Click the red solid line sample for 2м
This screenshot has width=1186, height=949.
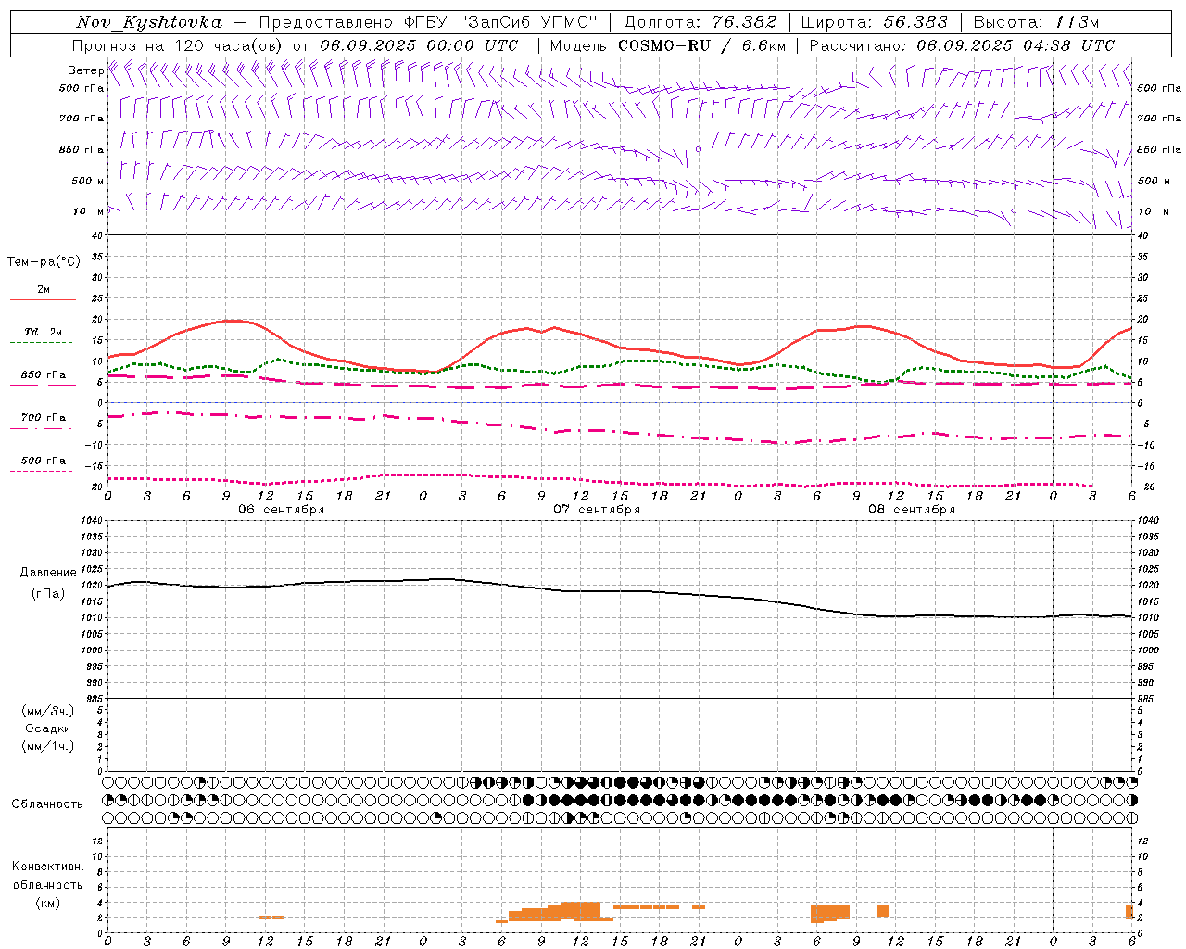(x=43, y=299)
